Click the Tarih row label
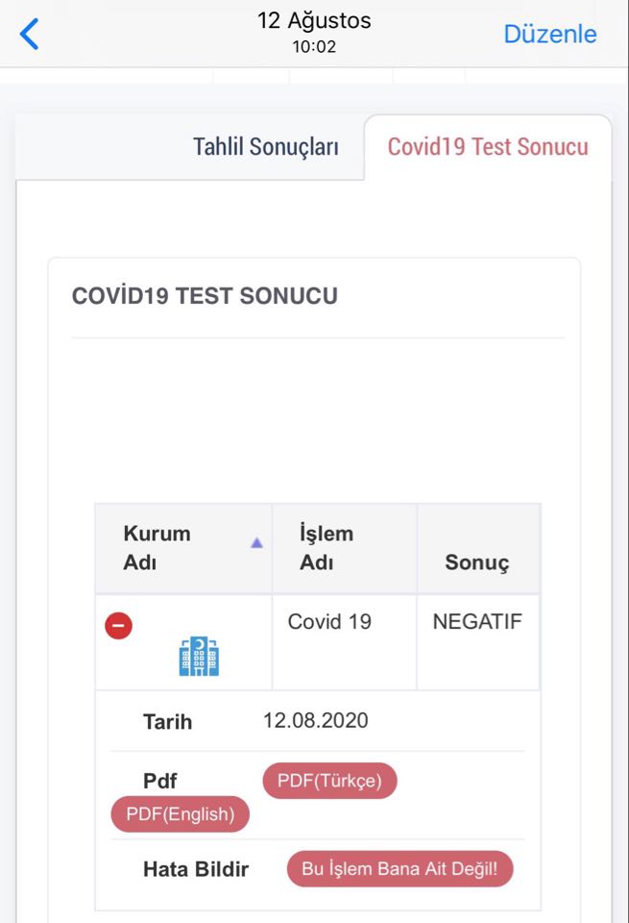Image resolution: width=629 pixels, height=923 pixels. (x=167, y=722)
